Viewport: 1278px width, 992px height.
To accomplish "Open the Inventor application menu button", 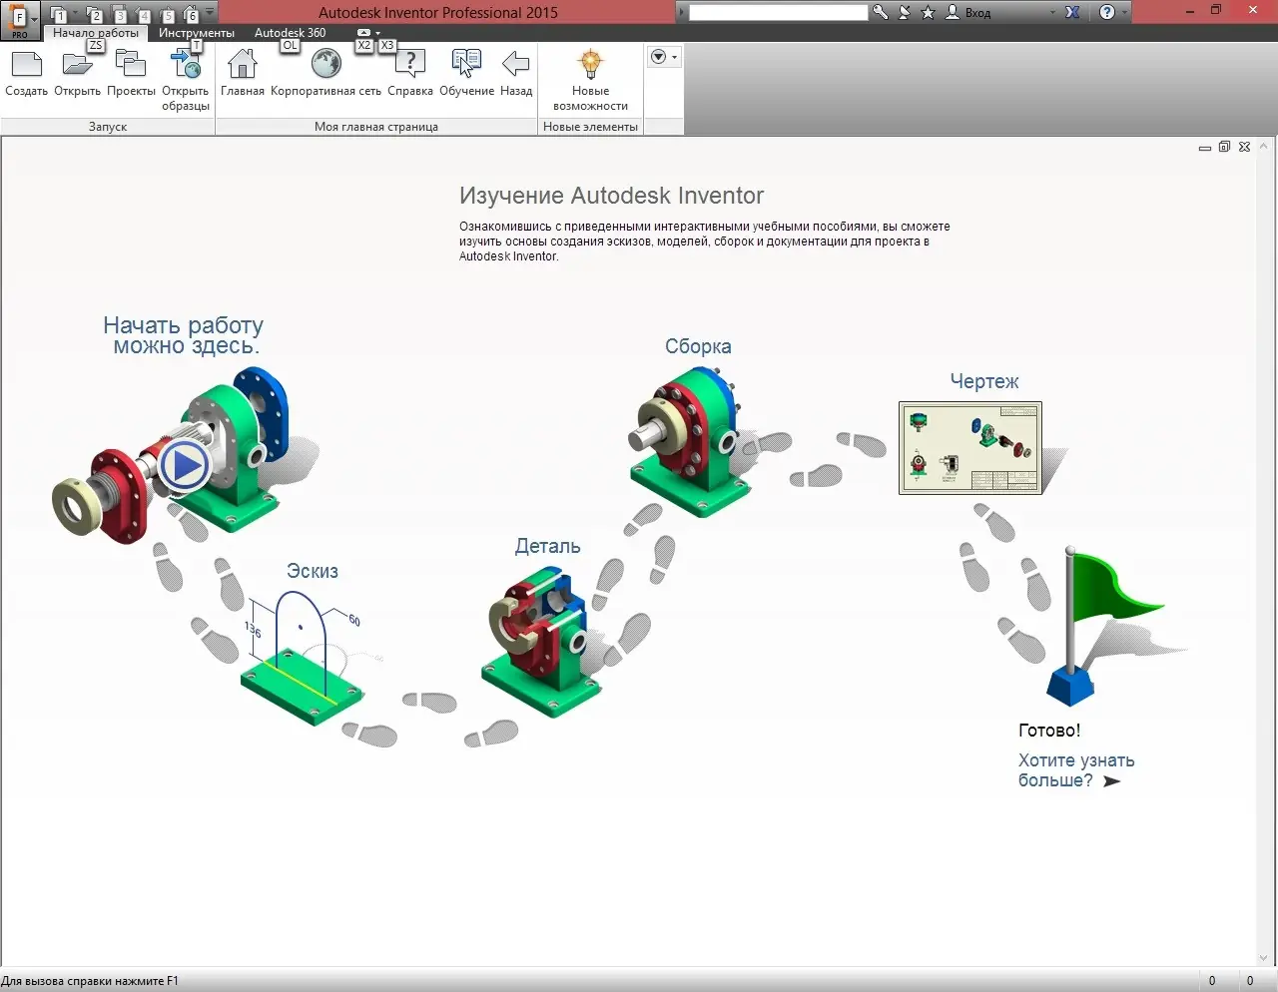I will [x=20, y=19].
